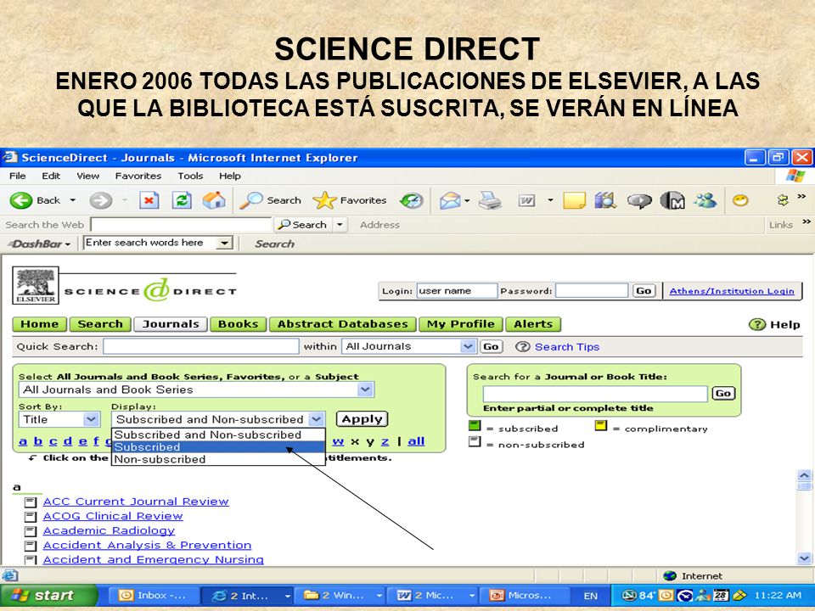This screenshot has height=611, width=815.
Task: Switch to the Books tab
Action: pyautogui.click(x=238, y=324)
